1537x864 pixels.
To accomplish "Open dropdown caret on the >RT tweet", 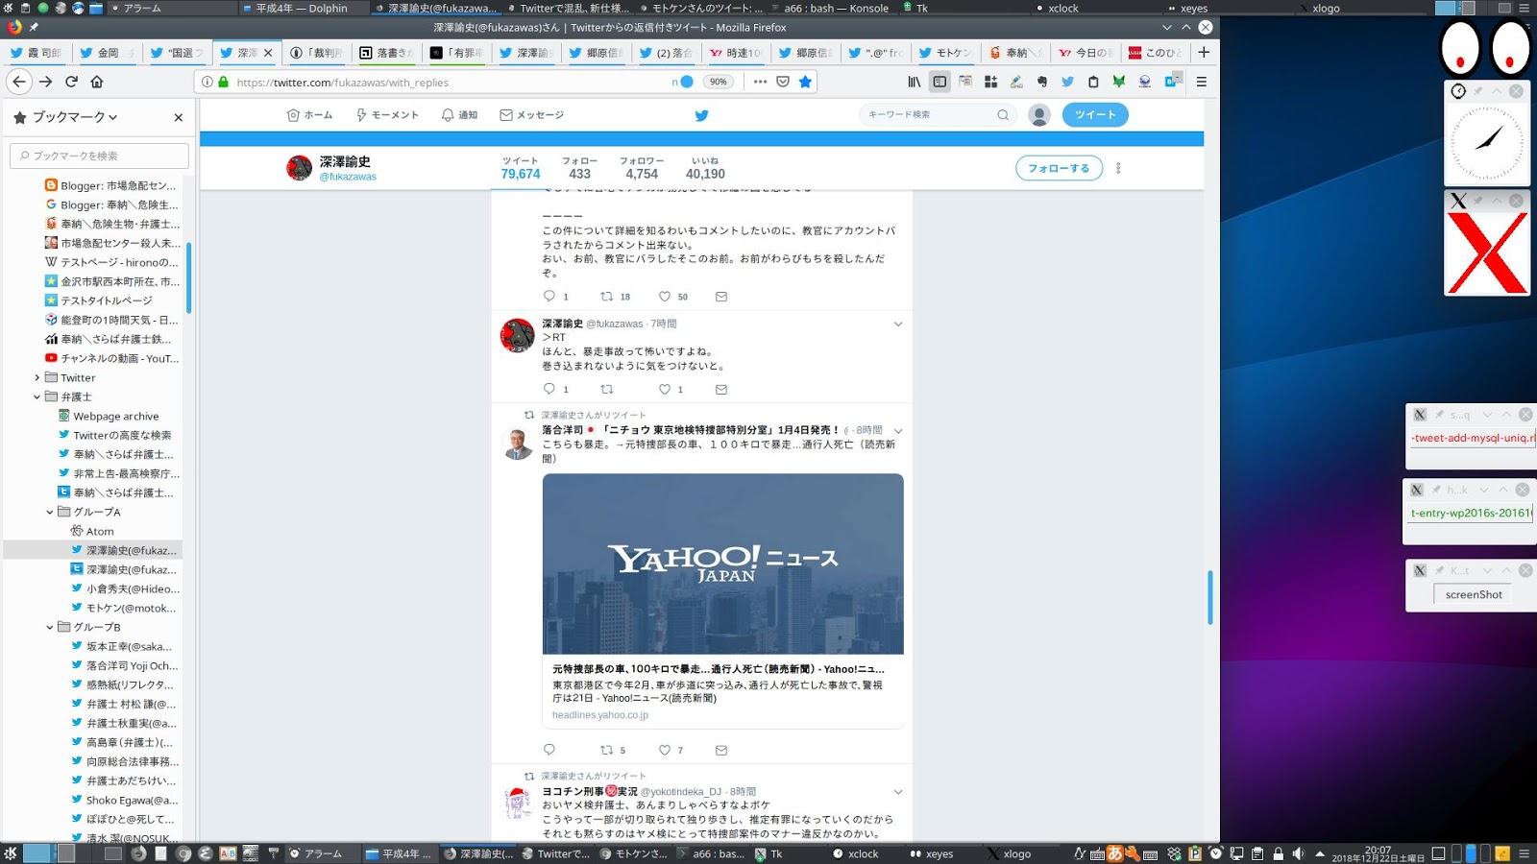I will [x=898, y=324].
